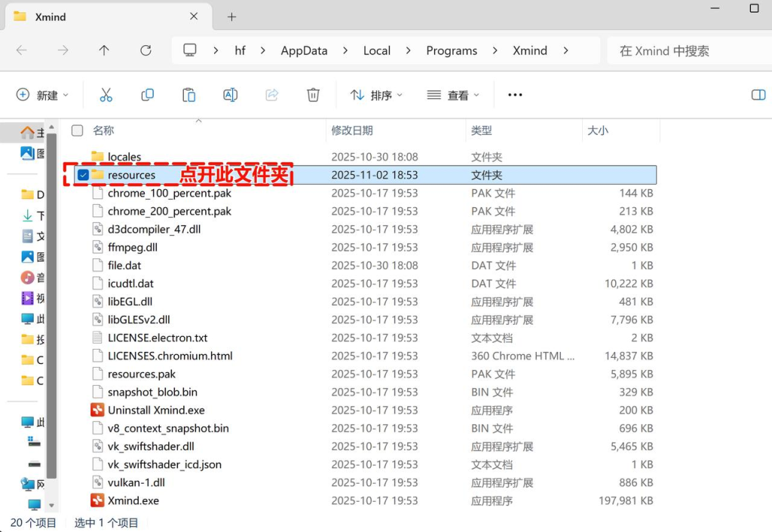Go forward with the right arrow
This screenshot has width=772, height=532.
pos(63,50)
